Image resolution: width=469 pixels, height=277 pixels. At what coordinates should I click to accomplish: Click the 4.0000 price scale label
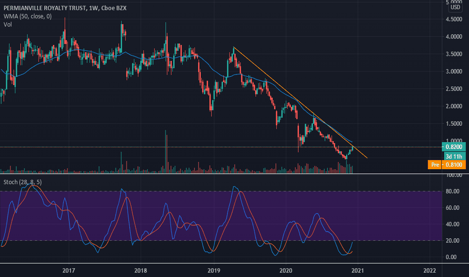454,37
